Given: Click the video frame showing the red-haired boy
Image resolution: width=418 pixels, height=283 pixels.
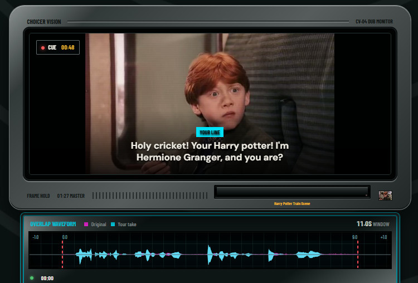Looking at the screenshot, I should (210, 104).
